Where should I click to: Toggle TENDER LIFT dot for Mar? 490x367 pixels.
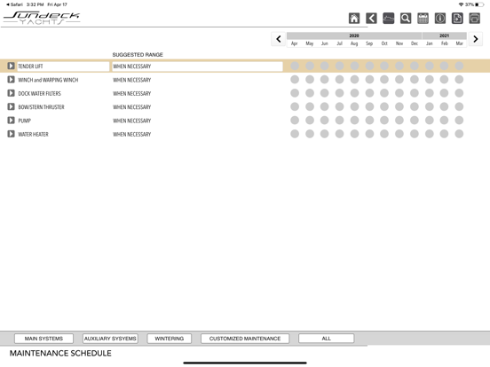coord(459,66)
